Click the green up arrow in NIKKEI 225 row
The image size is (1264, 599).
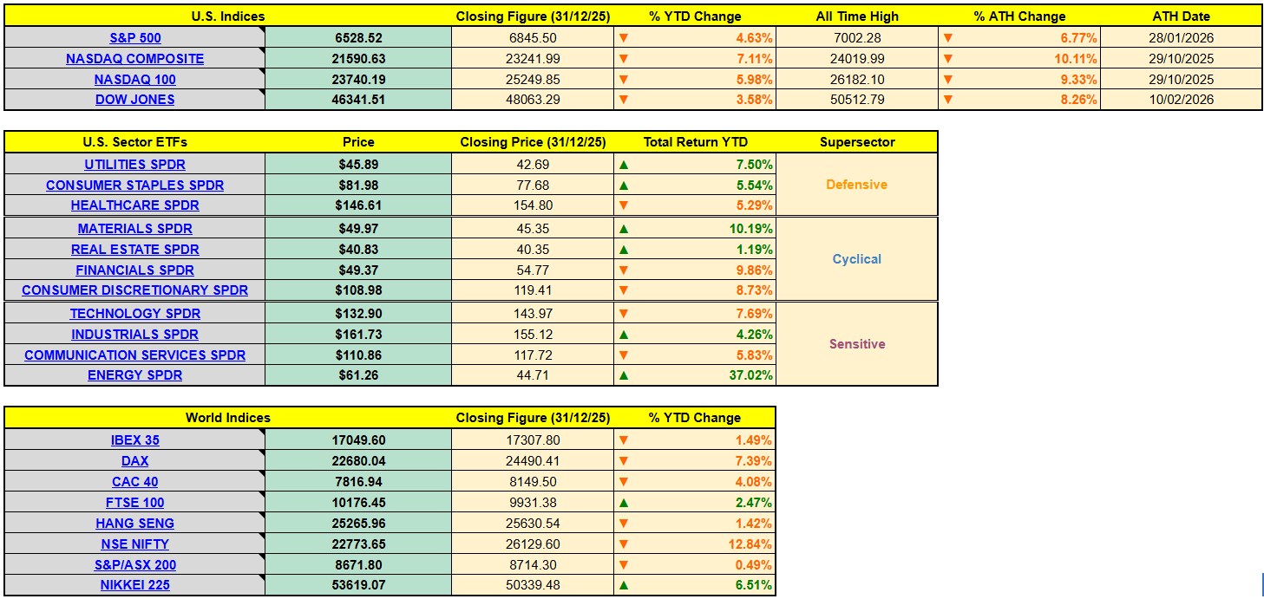623,585
